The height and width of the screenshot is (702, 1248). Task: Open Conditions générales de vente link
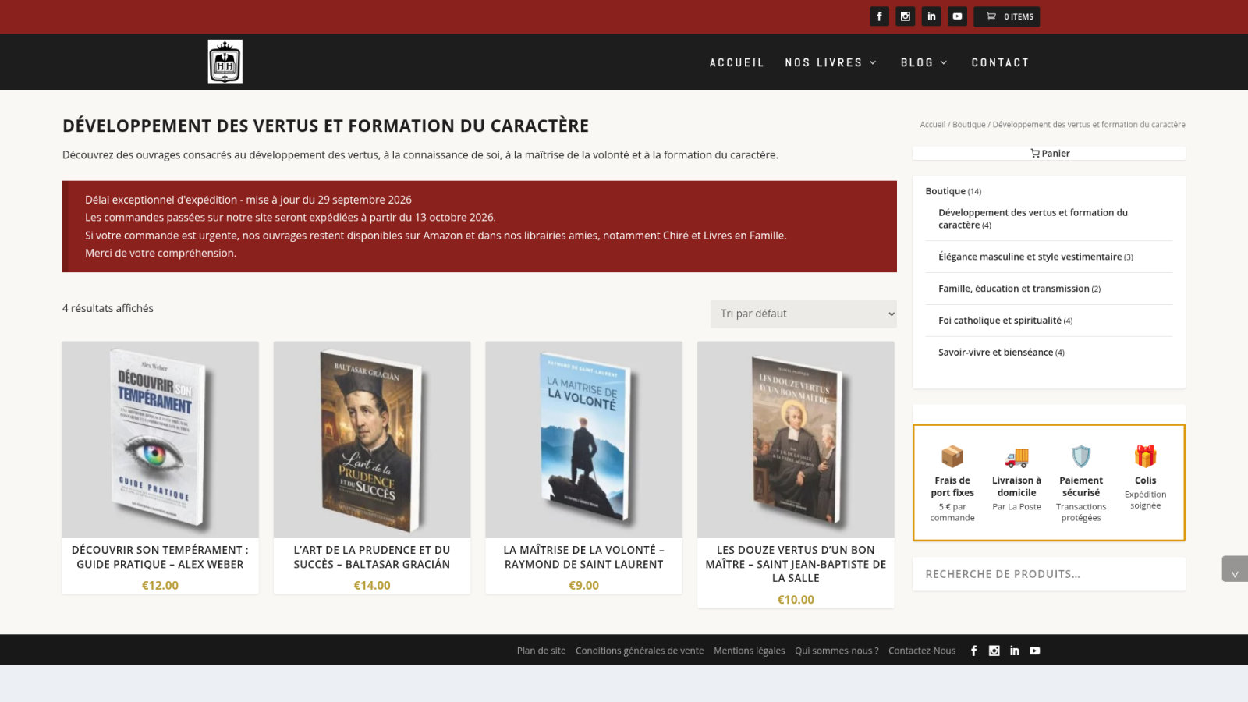pos(640,651)
